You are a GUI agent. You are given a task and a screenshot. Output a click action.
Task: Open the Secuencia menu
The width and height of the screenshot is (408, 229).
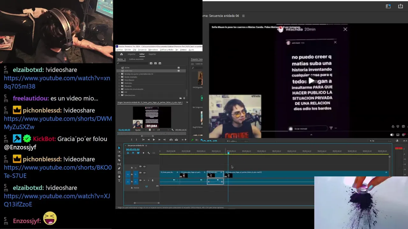[142, 50]
